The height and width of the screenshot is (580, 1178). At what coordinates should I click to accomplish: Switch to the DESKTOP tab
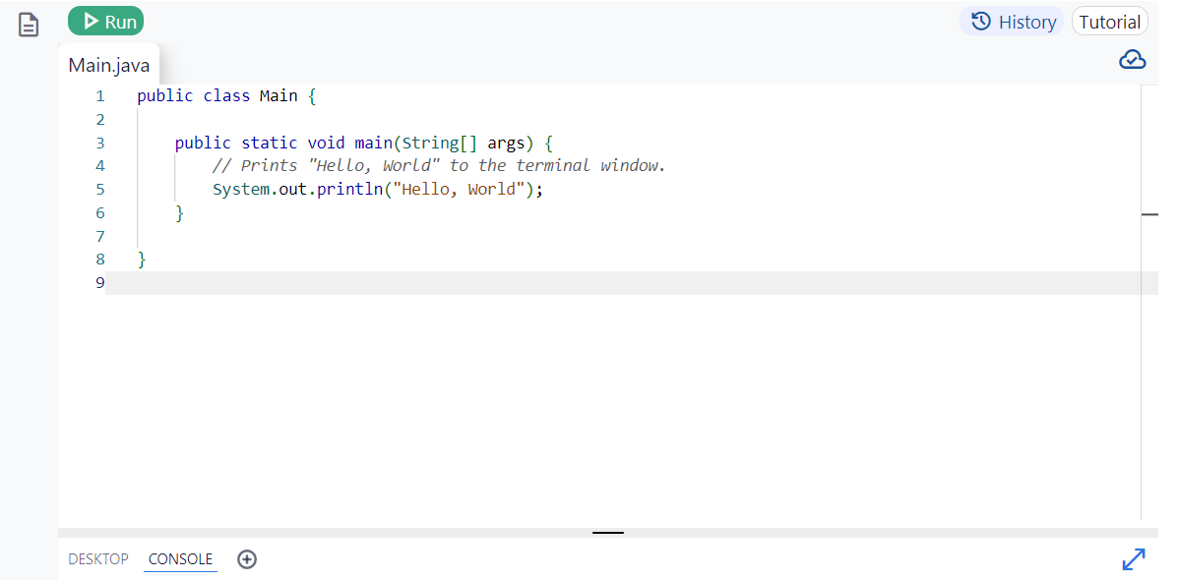point(98,558)
